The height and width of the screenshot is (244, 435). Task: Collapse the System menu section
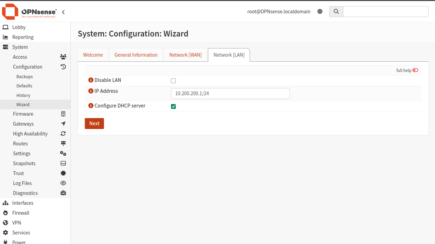[20, 47]
